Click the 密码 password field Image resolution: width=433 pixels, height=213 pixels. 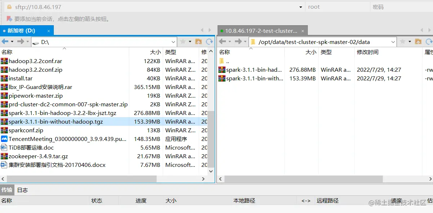(x=401, y=7)
